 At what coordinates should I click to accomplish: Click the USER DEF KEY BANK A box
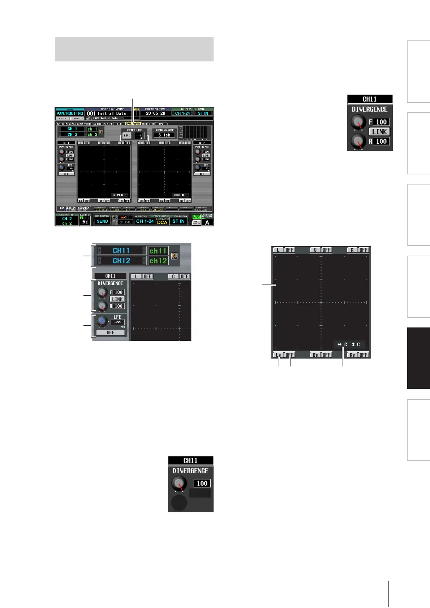click(x=207, y=222)
